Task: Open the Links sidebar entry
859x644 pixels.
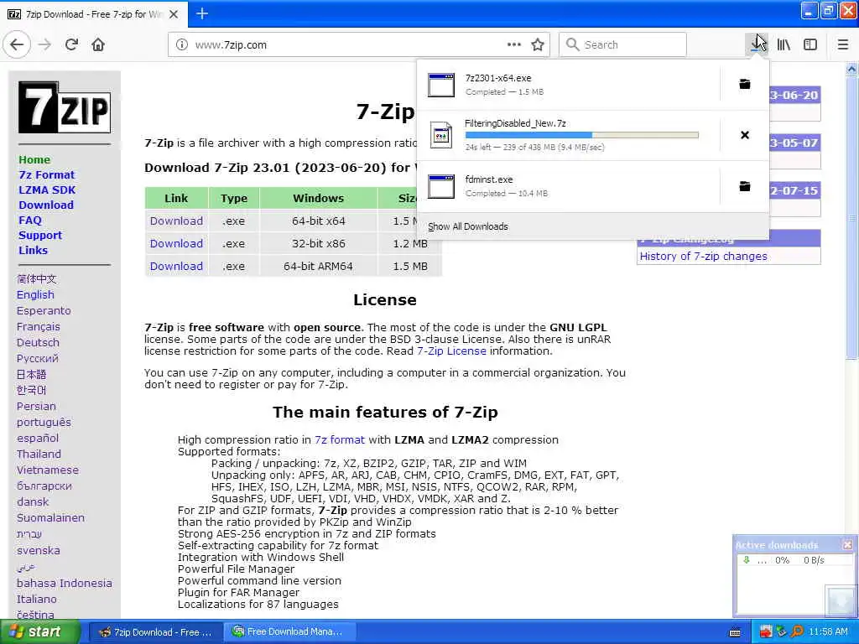Action: point(33,250)
